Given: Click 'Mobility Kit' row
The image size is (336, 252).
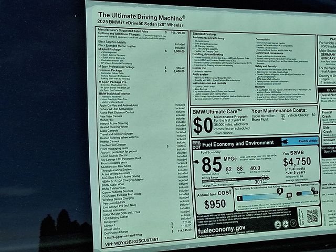Looking at the screenshot, I should 107,120.
